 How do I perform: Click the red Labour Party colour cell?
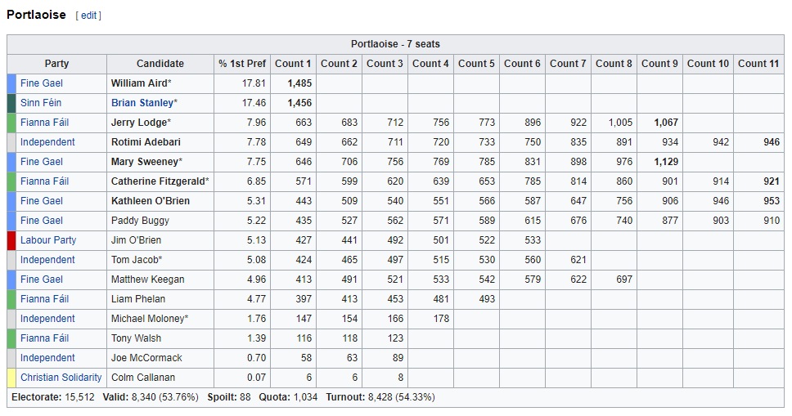coord(11,240)
